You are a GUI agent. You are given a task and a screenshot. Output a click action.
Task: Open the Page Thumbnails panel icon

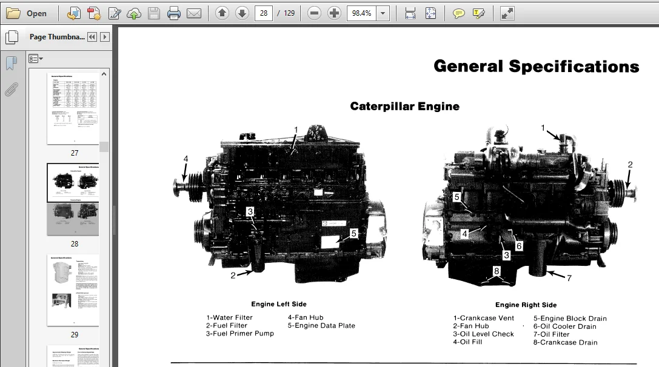pos(12,38)
